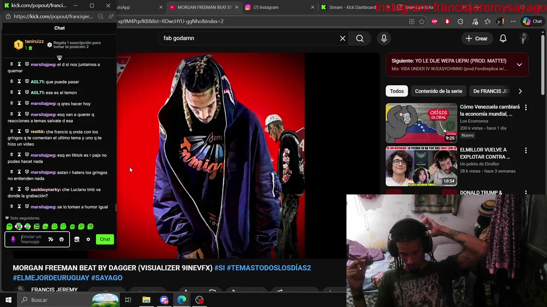Screen dimensions: 547x307
Task: Ban AGL71 on "ese es el temon" message
Action: pyautogui.click(x=27, y=92)
